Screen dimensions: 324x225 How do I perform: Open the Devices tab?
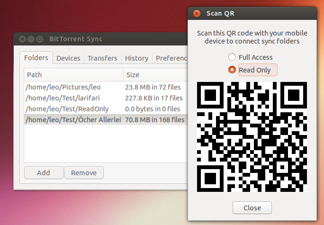pos(68,58)
